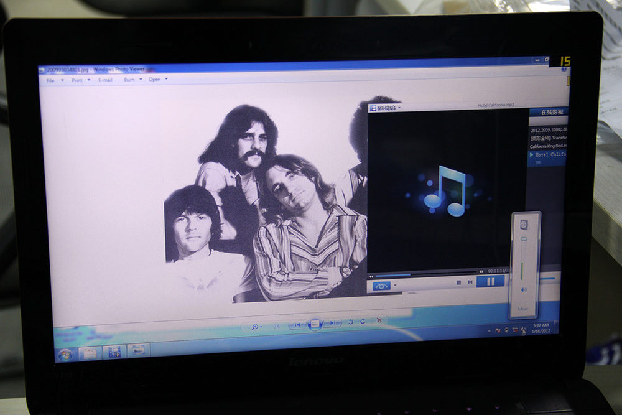
Task: Click fast-forward icon on player seek bar
Action: point(481,271)
